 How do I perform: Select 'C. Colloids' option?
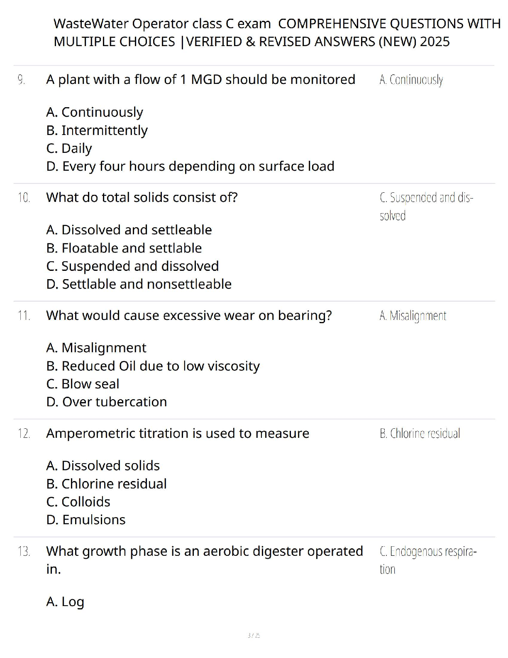(x=78, y=502)
